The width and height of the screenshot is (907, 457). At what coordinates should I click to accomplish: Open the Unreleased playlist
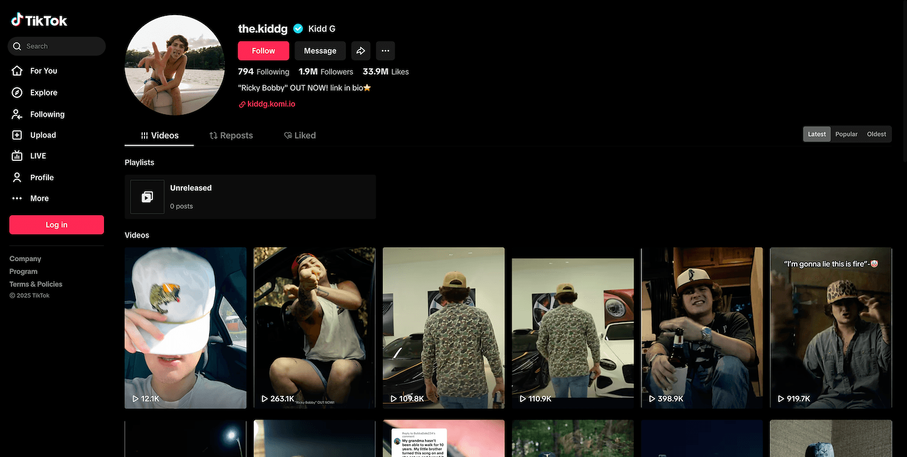tap(250, 196)
